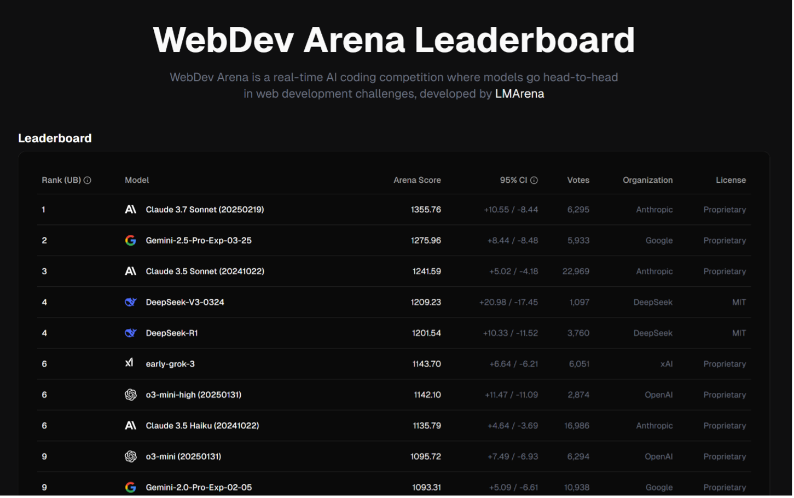Click the arena score 1275.96
Viewport: 794px width, 498px height.
427,241
